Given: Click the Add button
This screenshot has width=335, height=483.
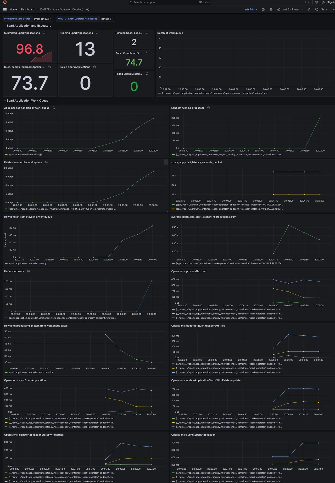Looking at the screenshot, I should click(251, 9).
